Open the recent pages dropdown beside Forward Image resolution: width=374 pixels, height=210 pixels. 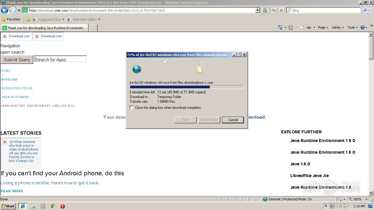19,10
